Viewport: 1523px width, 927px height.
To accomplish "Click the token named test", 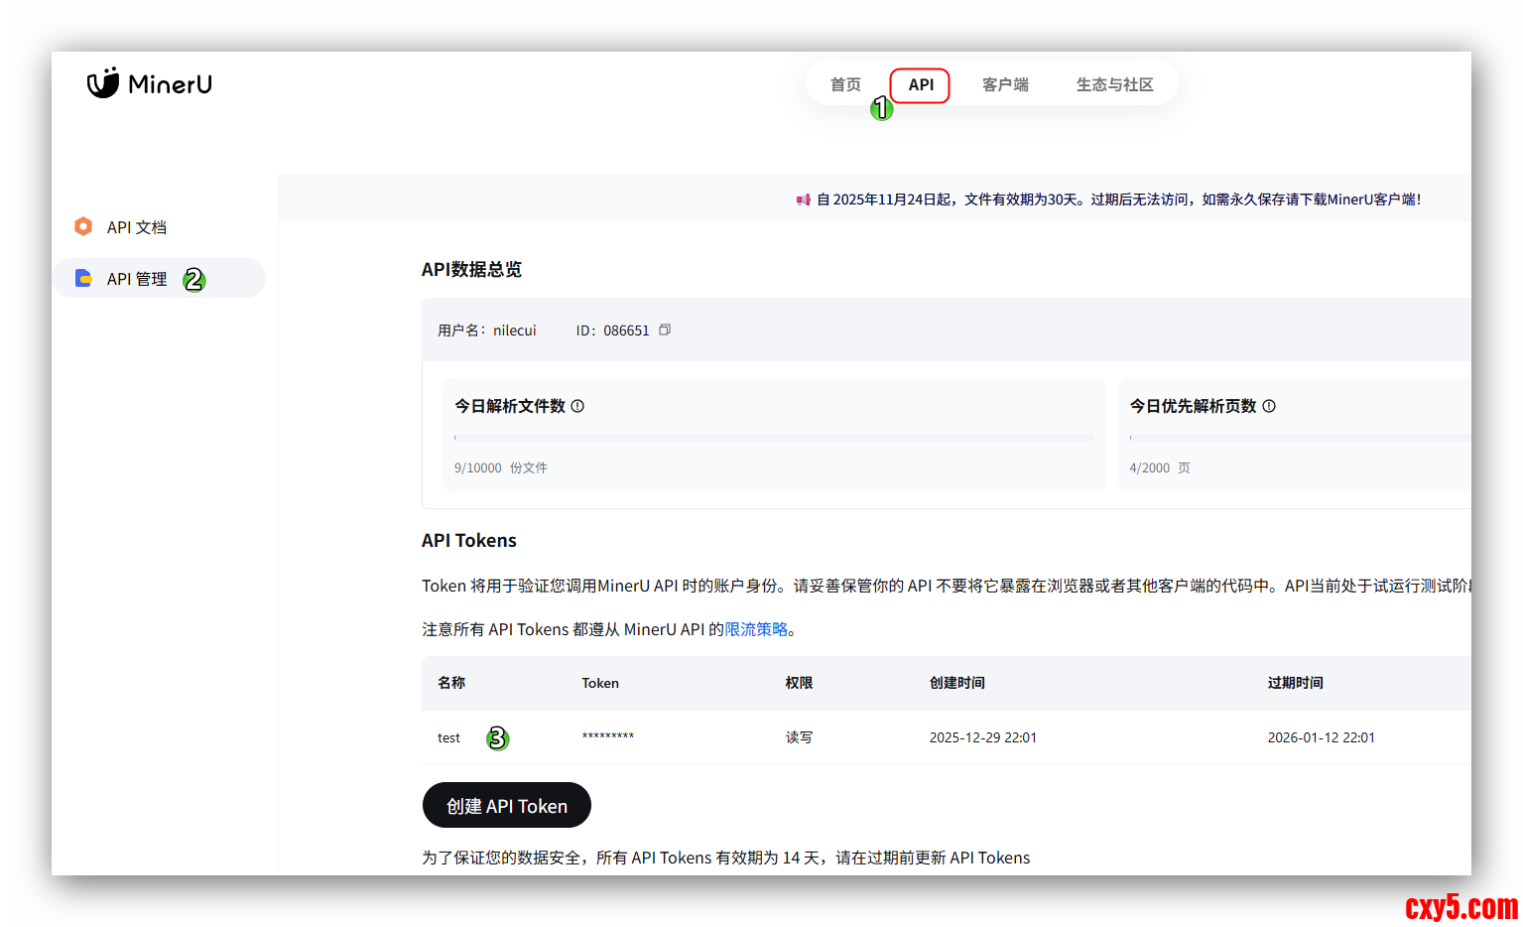I will click(x=448, y=737).
